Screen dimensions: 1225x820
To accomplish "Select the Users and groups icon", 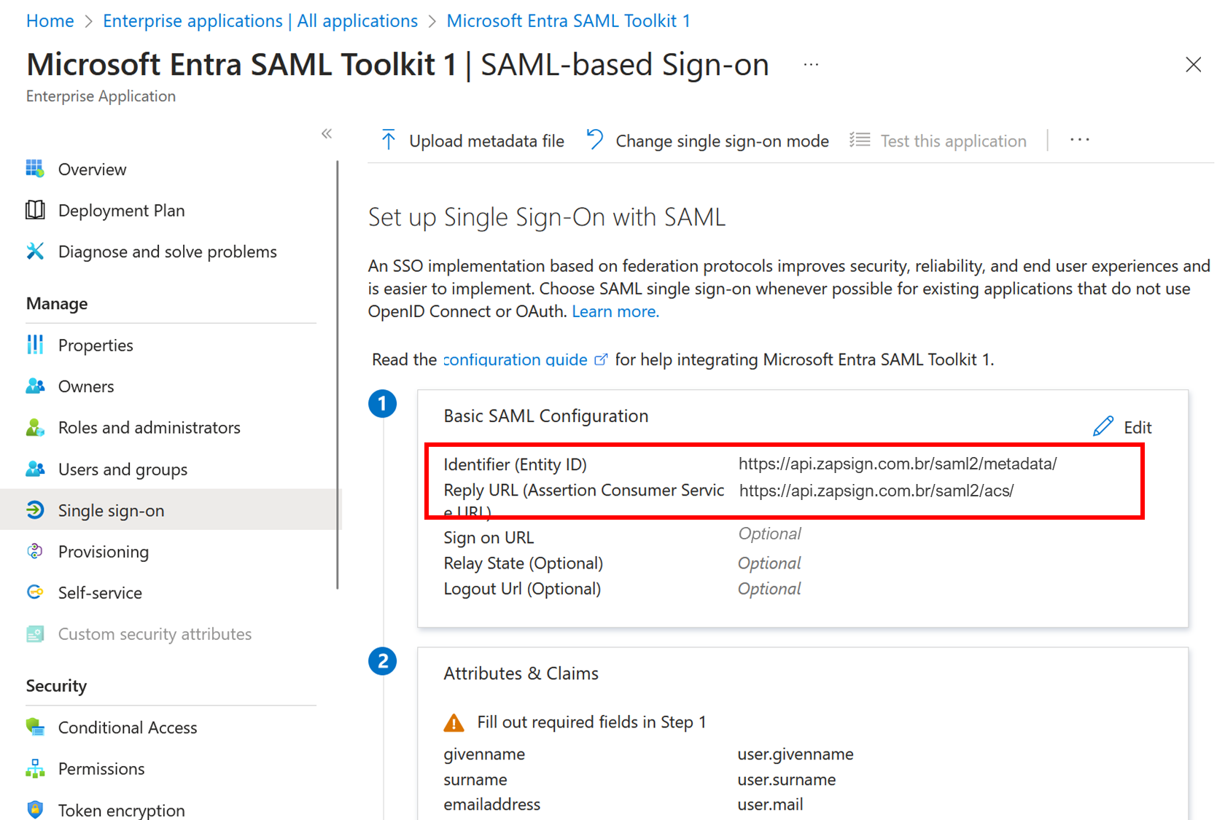I will (x=34, y=469).
